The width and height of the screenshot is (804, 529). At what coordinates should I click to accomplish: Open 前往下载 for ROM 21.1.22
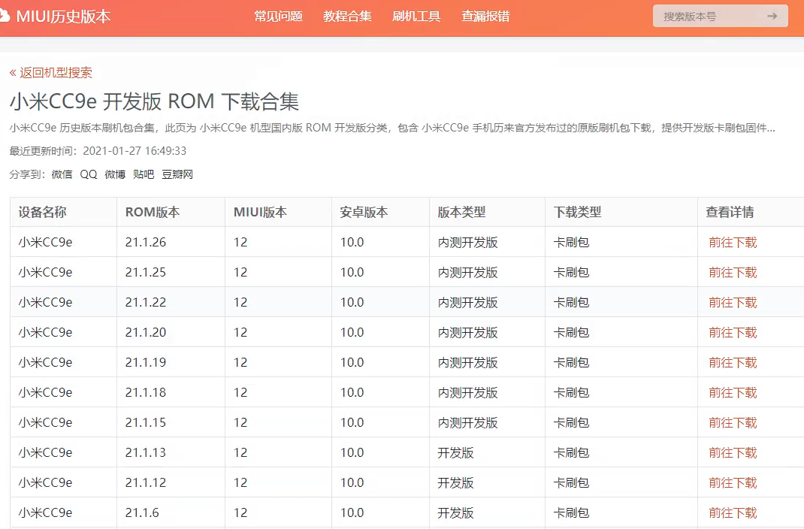[733, 302]
